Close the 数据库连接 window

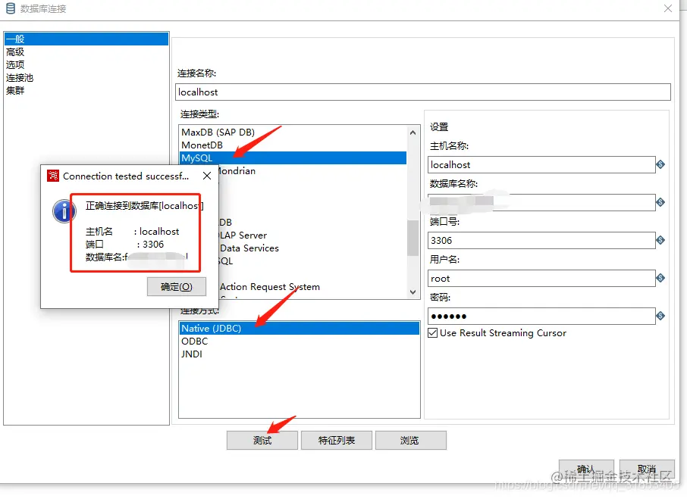[668, 8]
